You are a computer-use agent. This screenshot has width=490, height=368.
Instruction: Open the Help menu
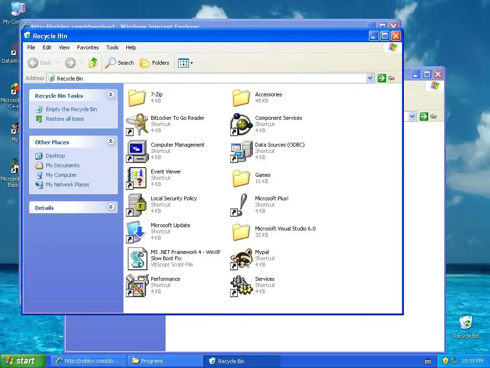[x=131, y=47]
